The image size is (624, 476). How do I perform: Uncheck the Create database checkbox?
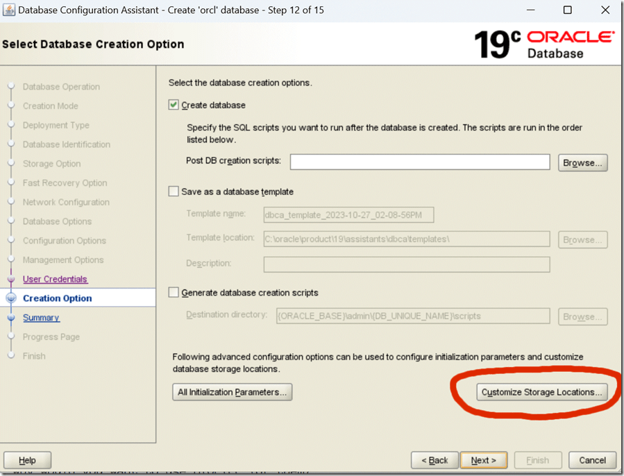174,105
